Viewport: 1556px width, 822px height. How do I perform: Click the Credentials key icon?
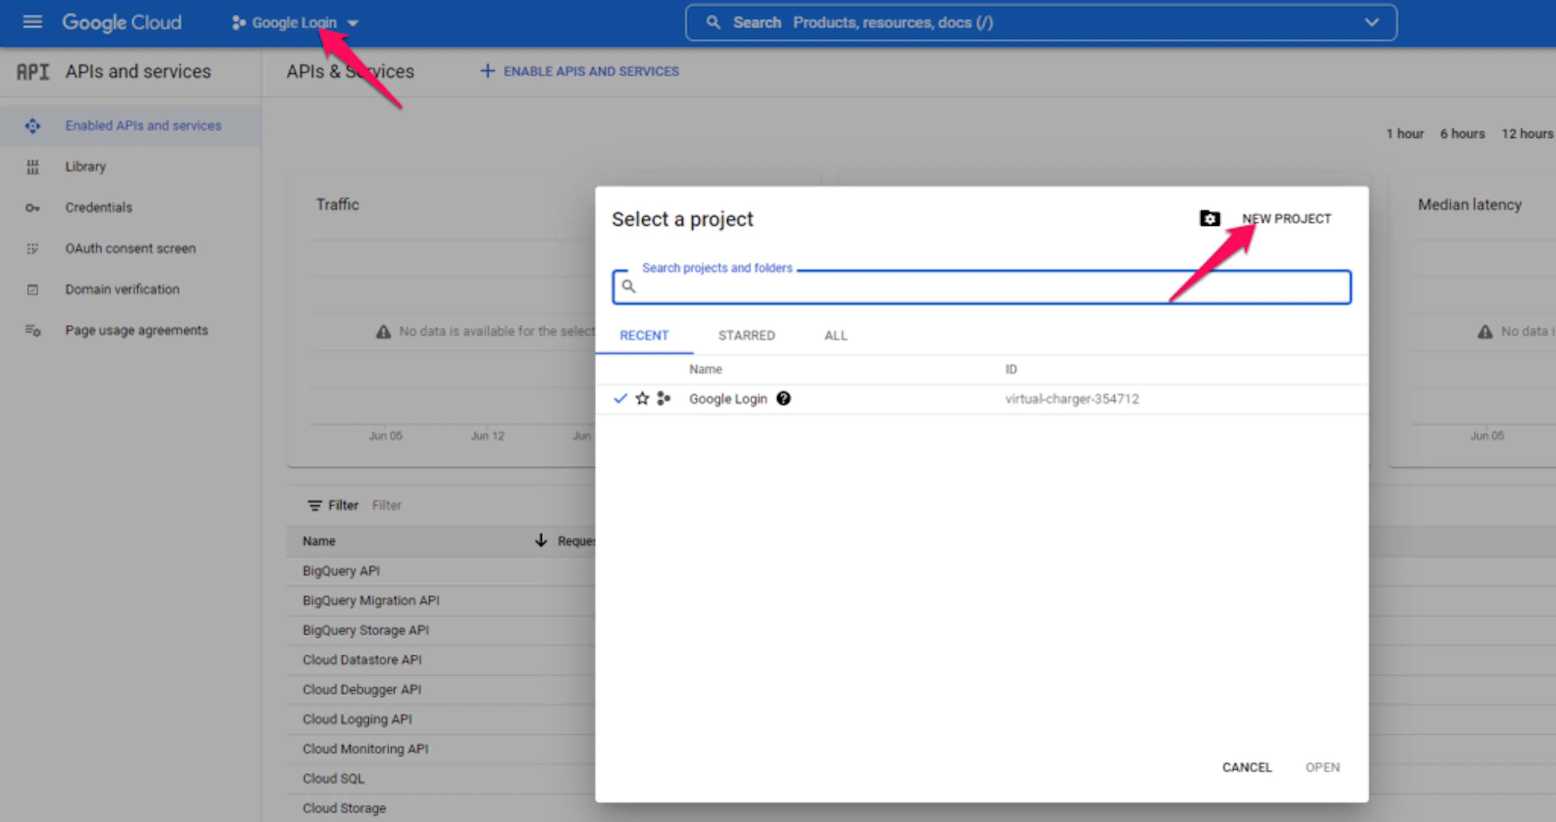click(32, 208)
